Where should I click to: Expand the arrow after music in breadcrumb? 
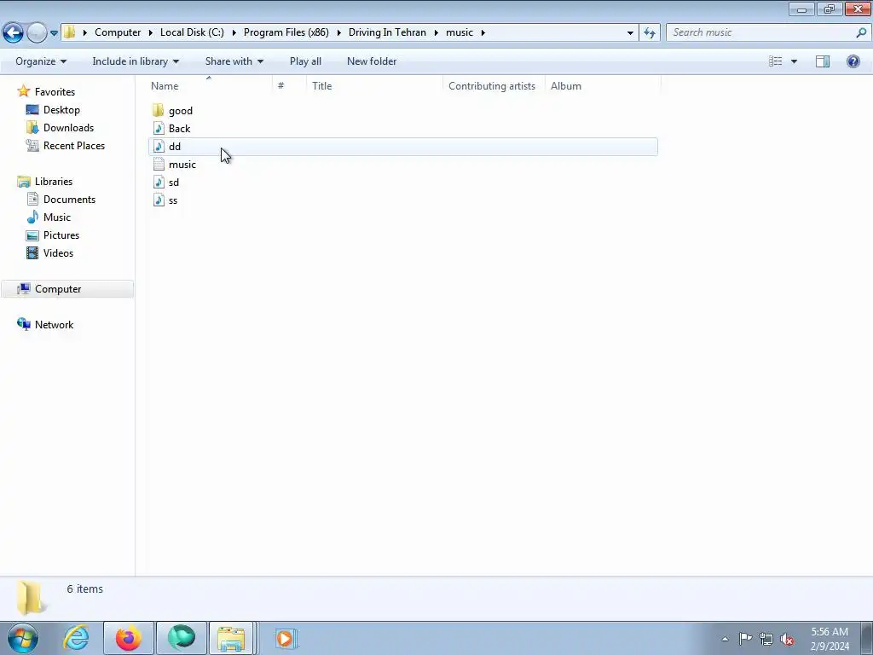[483, 33]
